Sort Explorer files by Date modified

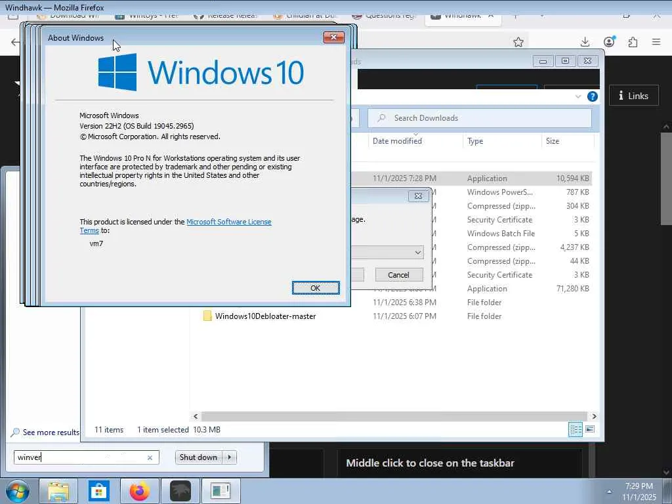coord(397,141)
